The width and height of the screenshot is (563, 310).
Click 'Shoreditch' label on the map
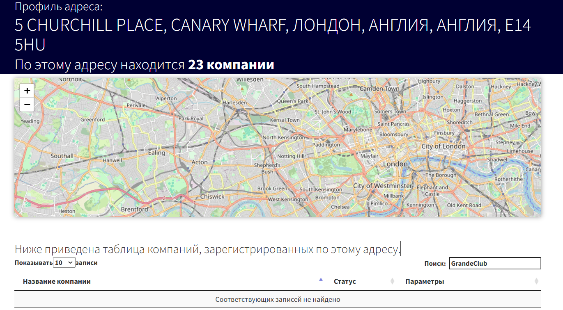point(460,122)
